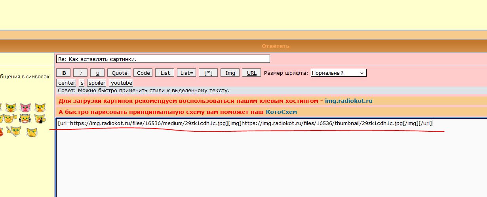
Task: Insert spoiler tags
Action: pyautogui.click(x=97, y=83)
